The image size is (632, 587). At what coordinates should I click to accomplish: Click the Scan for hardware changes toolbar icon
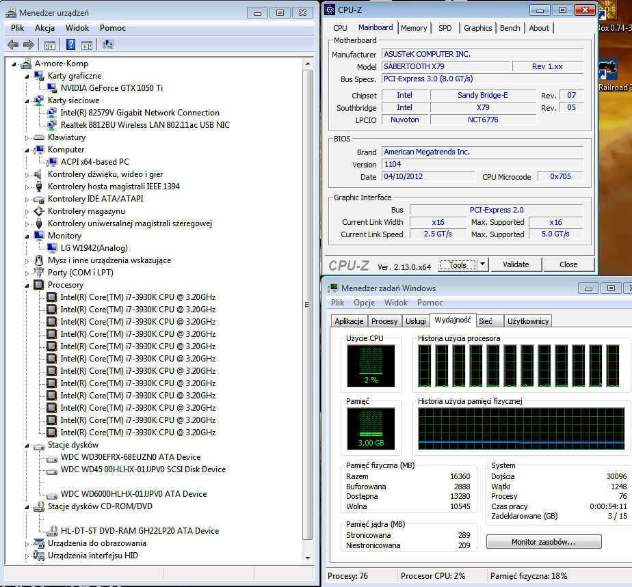tap(107, 44)
